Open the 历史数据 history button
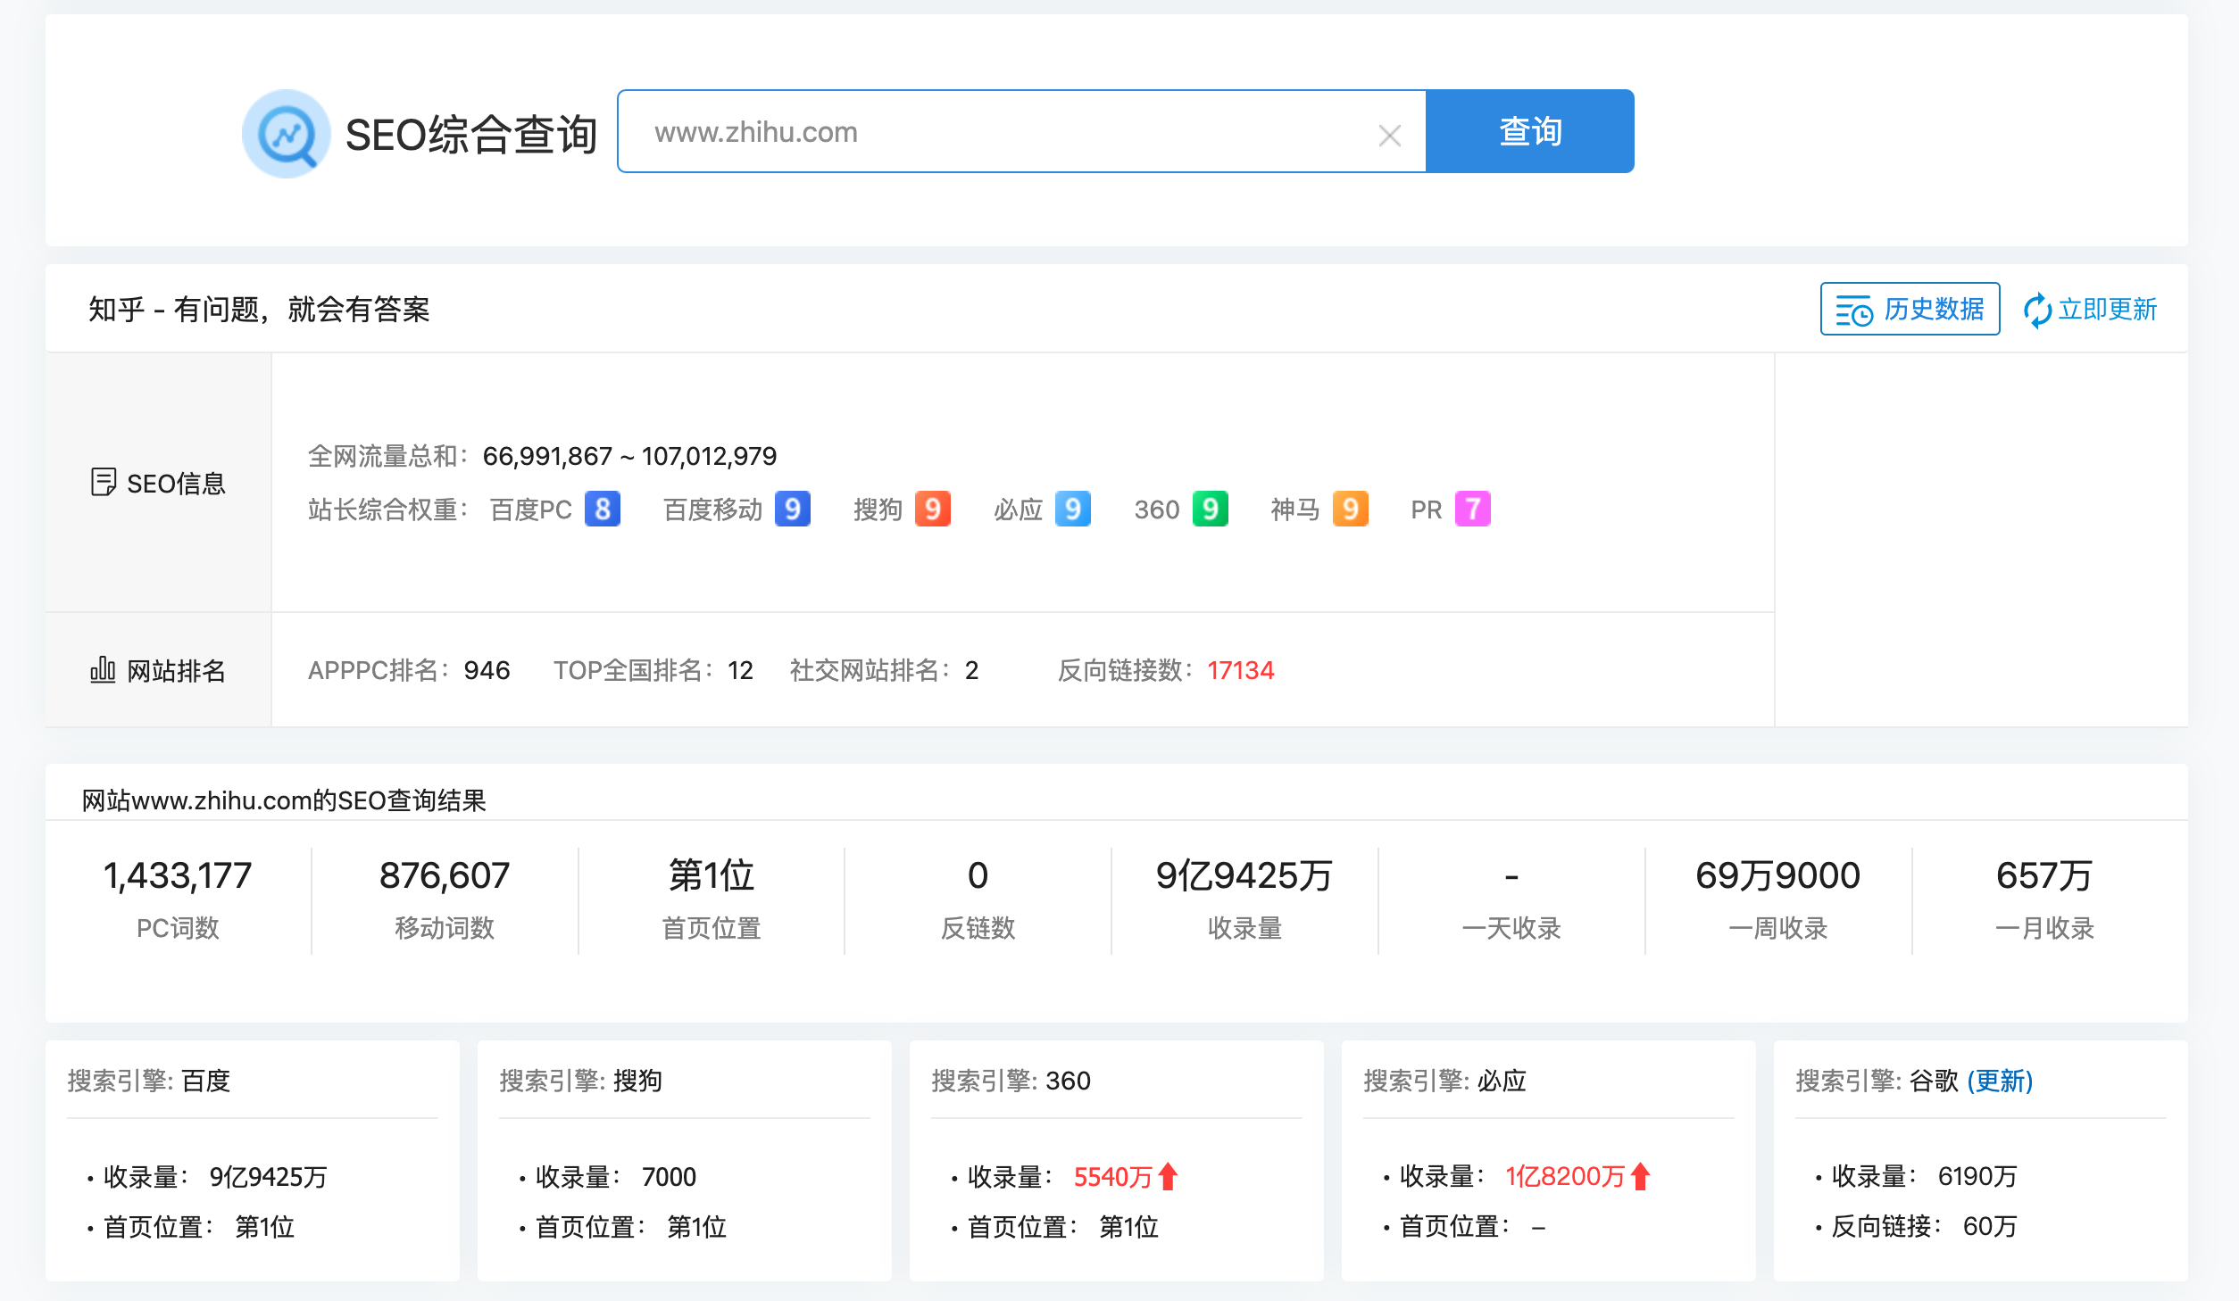Screen dimensions: 2239x1301 tap(1910, 310)
